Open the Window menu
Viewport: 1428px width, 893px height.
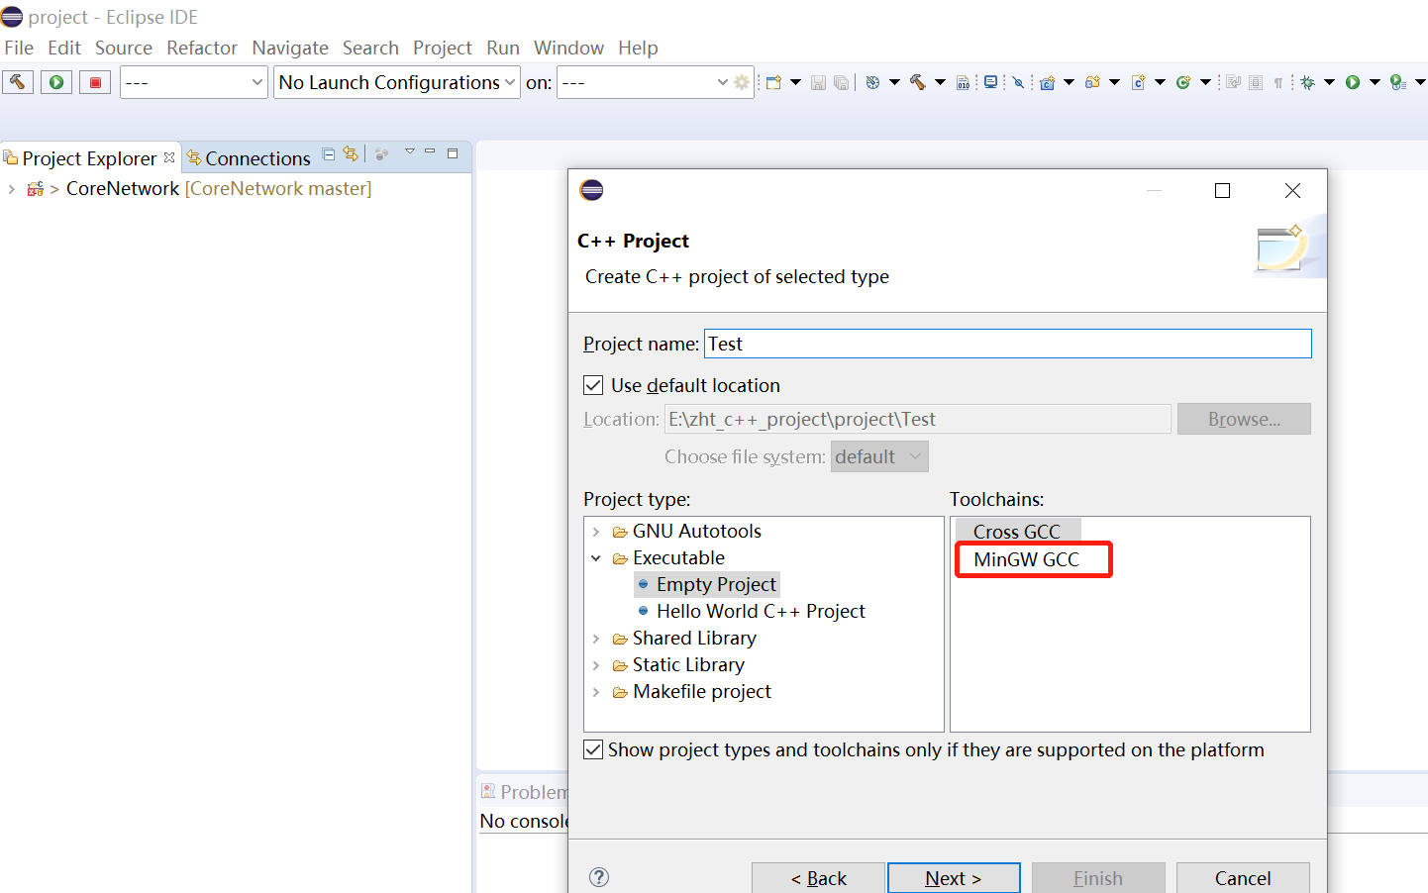pos(568,48)
